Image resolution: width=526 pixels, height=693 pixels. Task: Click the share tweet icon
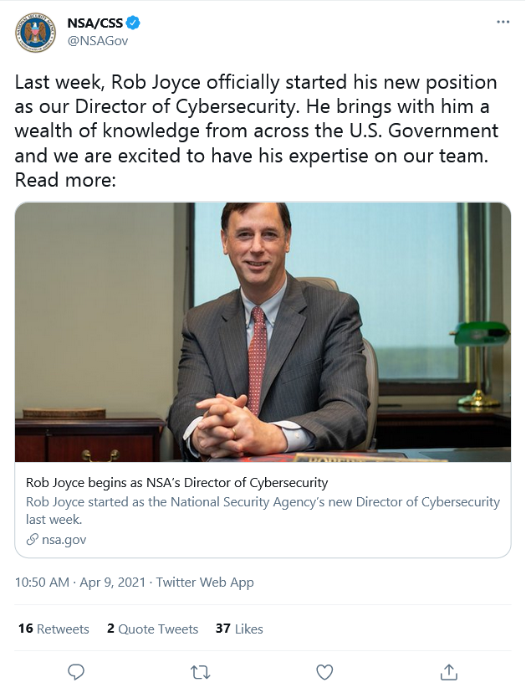449,671
